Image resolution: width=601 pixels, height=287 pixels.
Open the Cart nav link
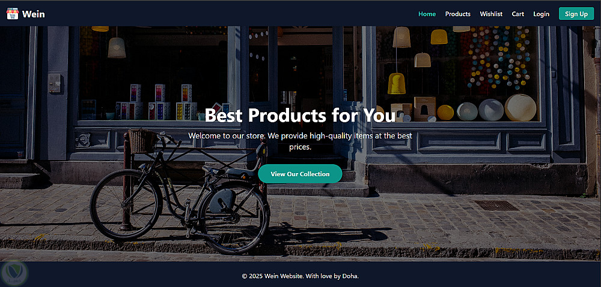point(518,14)
